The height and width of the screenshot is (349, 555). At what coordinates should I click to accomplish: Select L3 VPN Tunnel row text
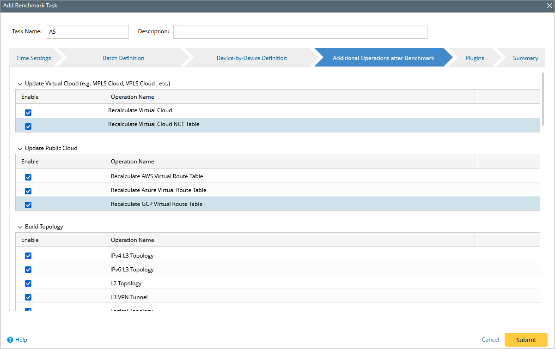pyautogui.click(x=129, y=297)
